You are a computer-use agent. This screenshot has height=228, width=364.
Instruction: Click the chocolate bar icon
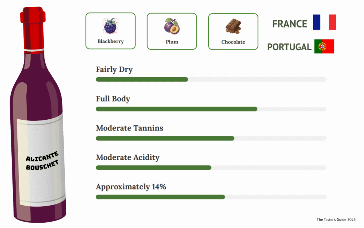(x=233, y=26)
